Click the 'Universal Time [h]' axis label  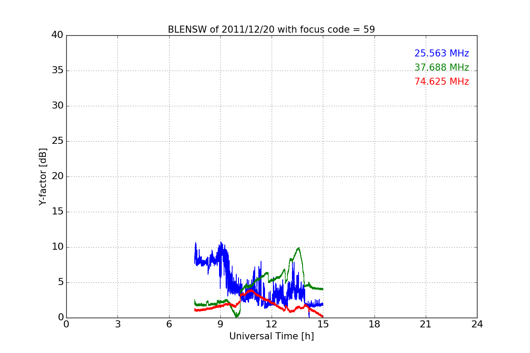pyautogui.click(x=272, y=336)
